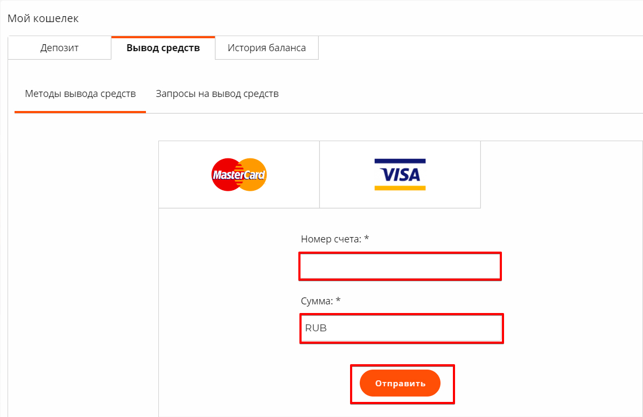643x417 pixels.
Task: Open the Депозит tab
Action: [59, 47]
